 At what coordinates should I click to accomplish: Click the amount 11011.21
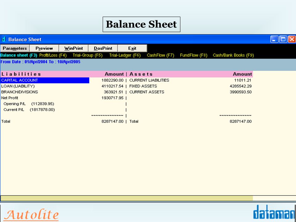243,80
